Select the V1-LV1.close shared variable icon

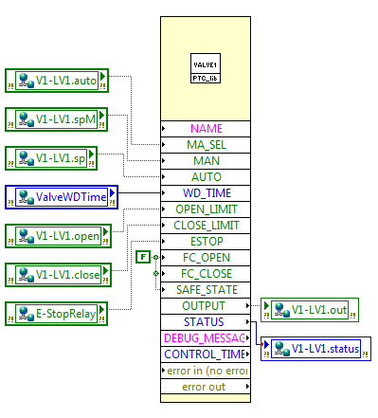click(x=26, y=275)
